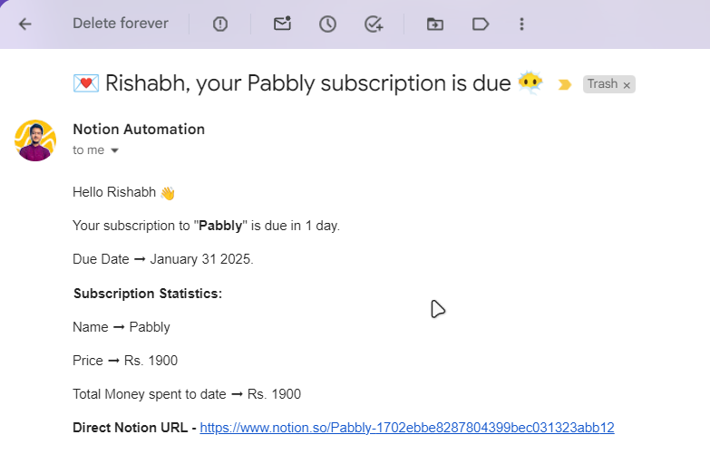
Task: Open the three-dot More options menu
Action: click(521, 24)
